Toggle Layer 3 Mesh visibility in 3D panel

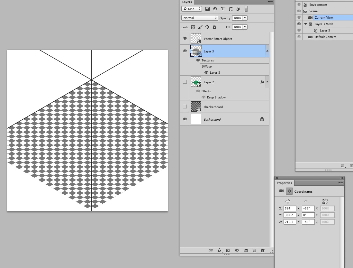pyautogui.click(x=299, y=24)
